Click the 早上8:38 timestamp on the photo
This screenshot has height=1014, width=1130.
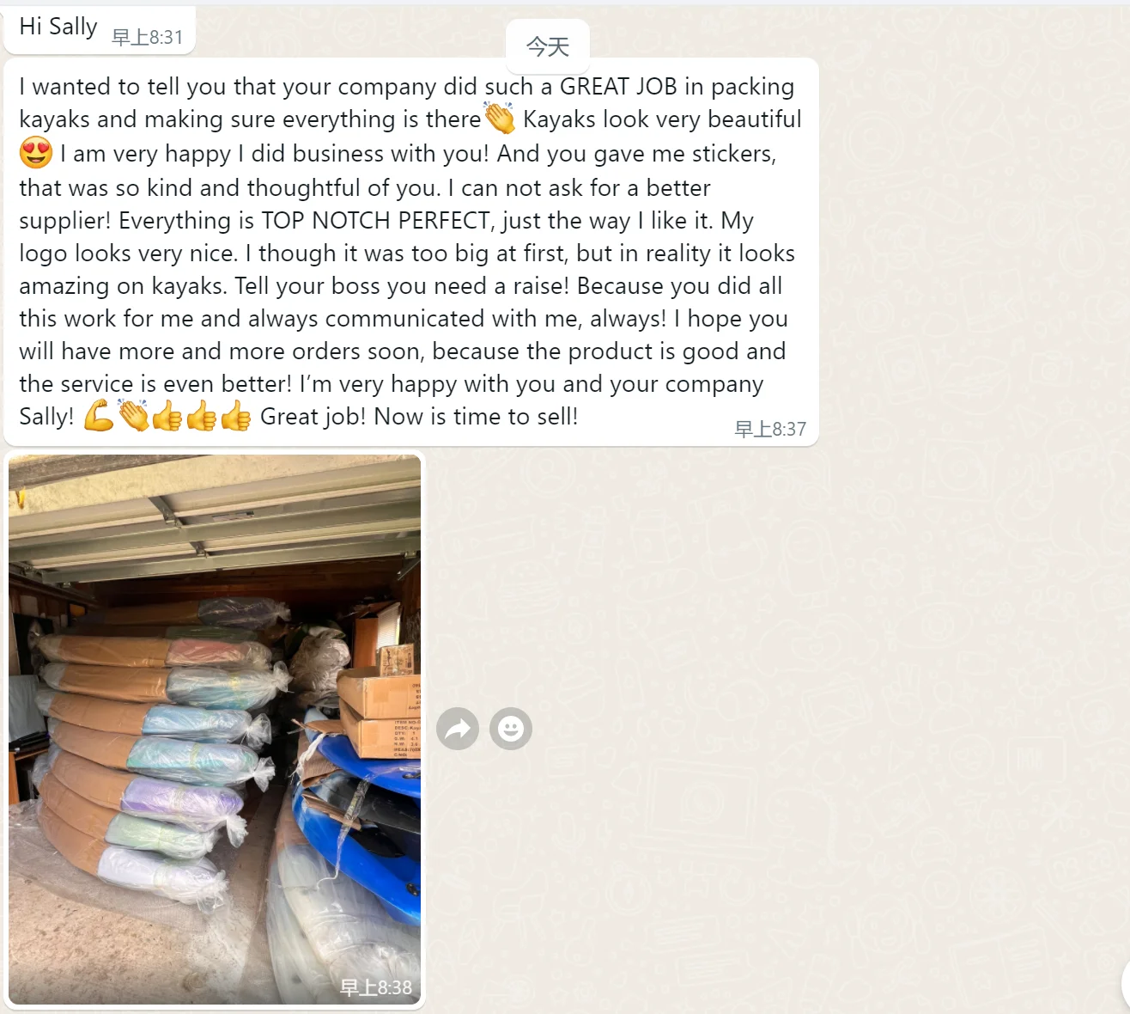point(376,987)
